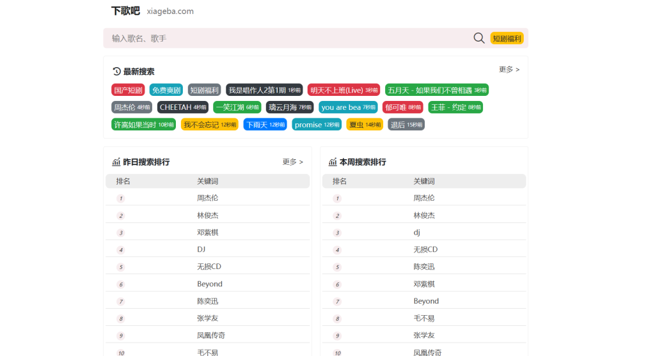Click rank badge 5 in this week's ranking
Image resolution: width=655 pixels, height=356 pixels.
(337, 267)
